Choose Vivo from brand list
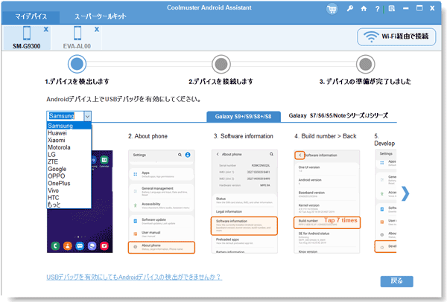Viewport: 447px width, 302px height. pos(69,190)
